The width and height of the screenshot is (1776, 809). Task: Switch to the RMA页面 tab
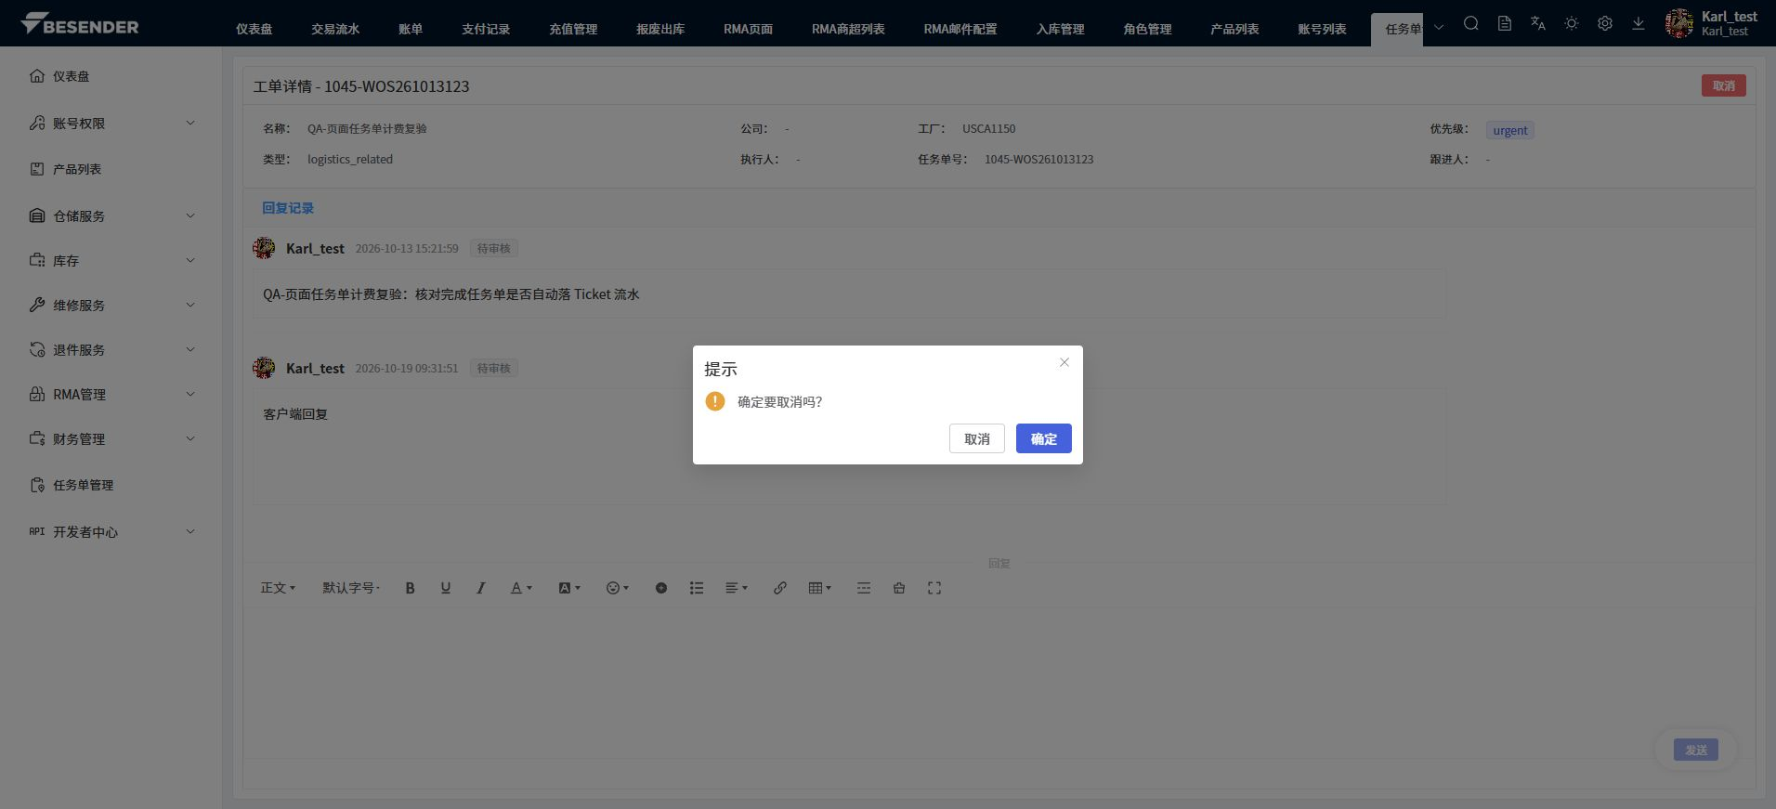748,29
